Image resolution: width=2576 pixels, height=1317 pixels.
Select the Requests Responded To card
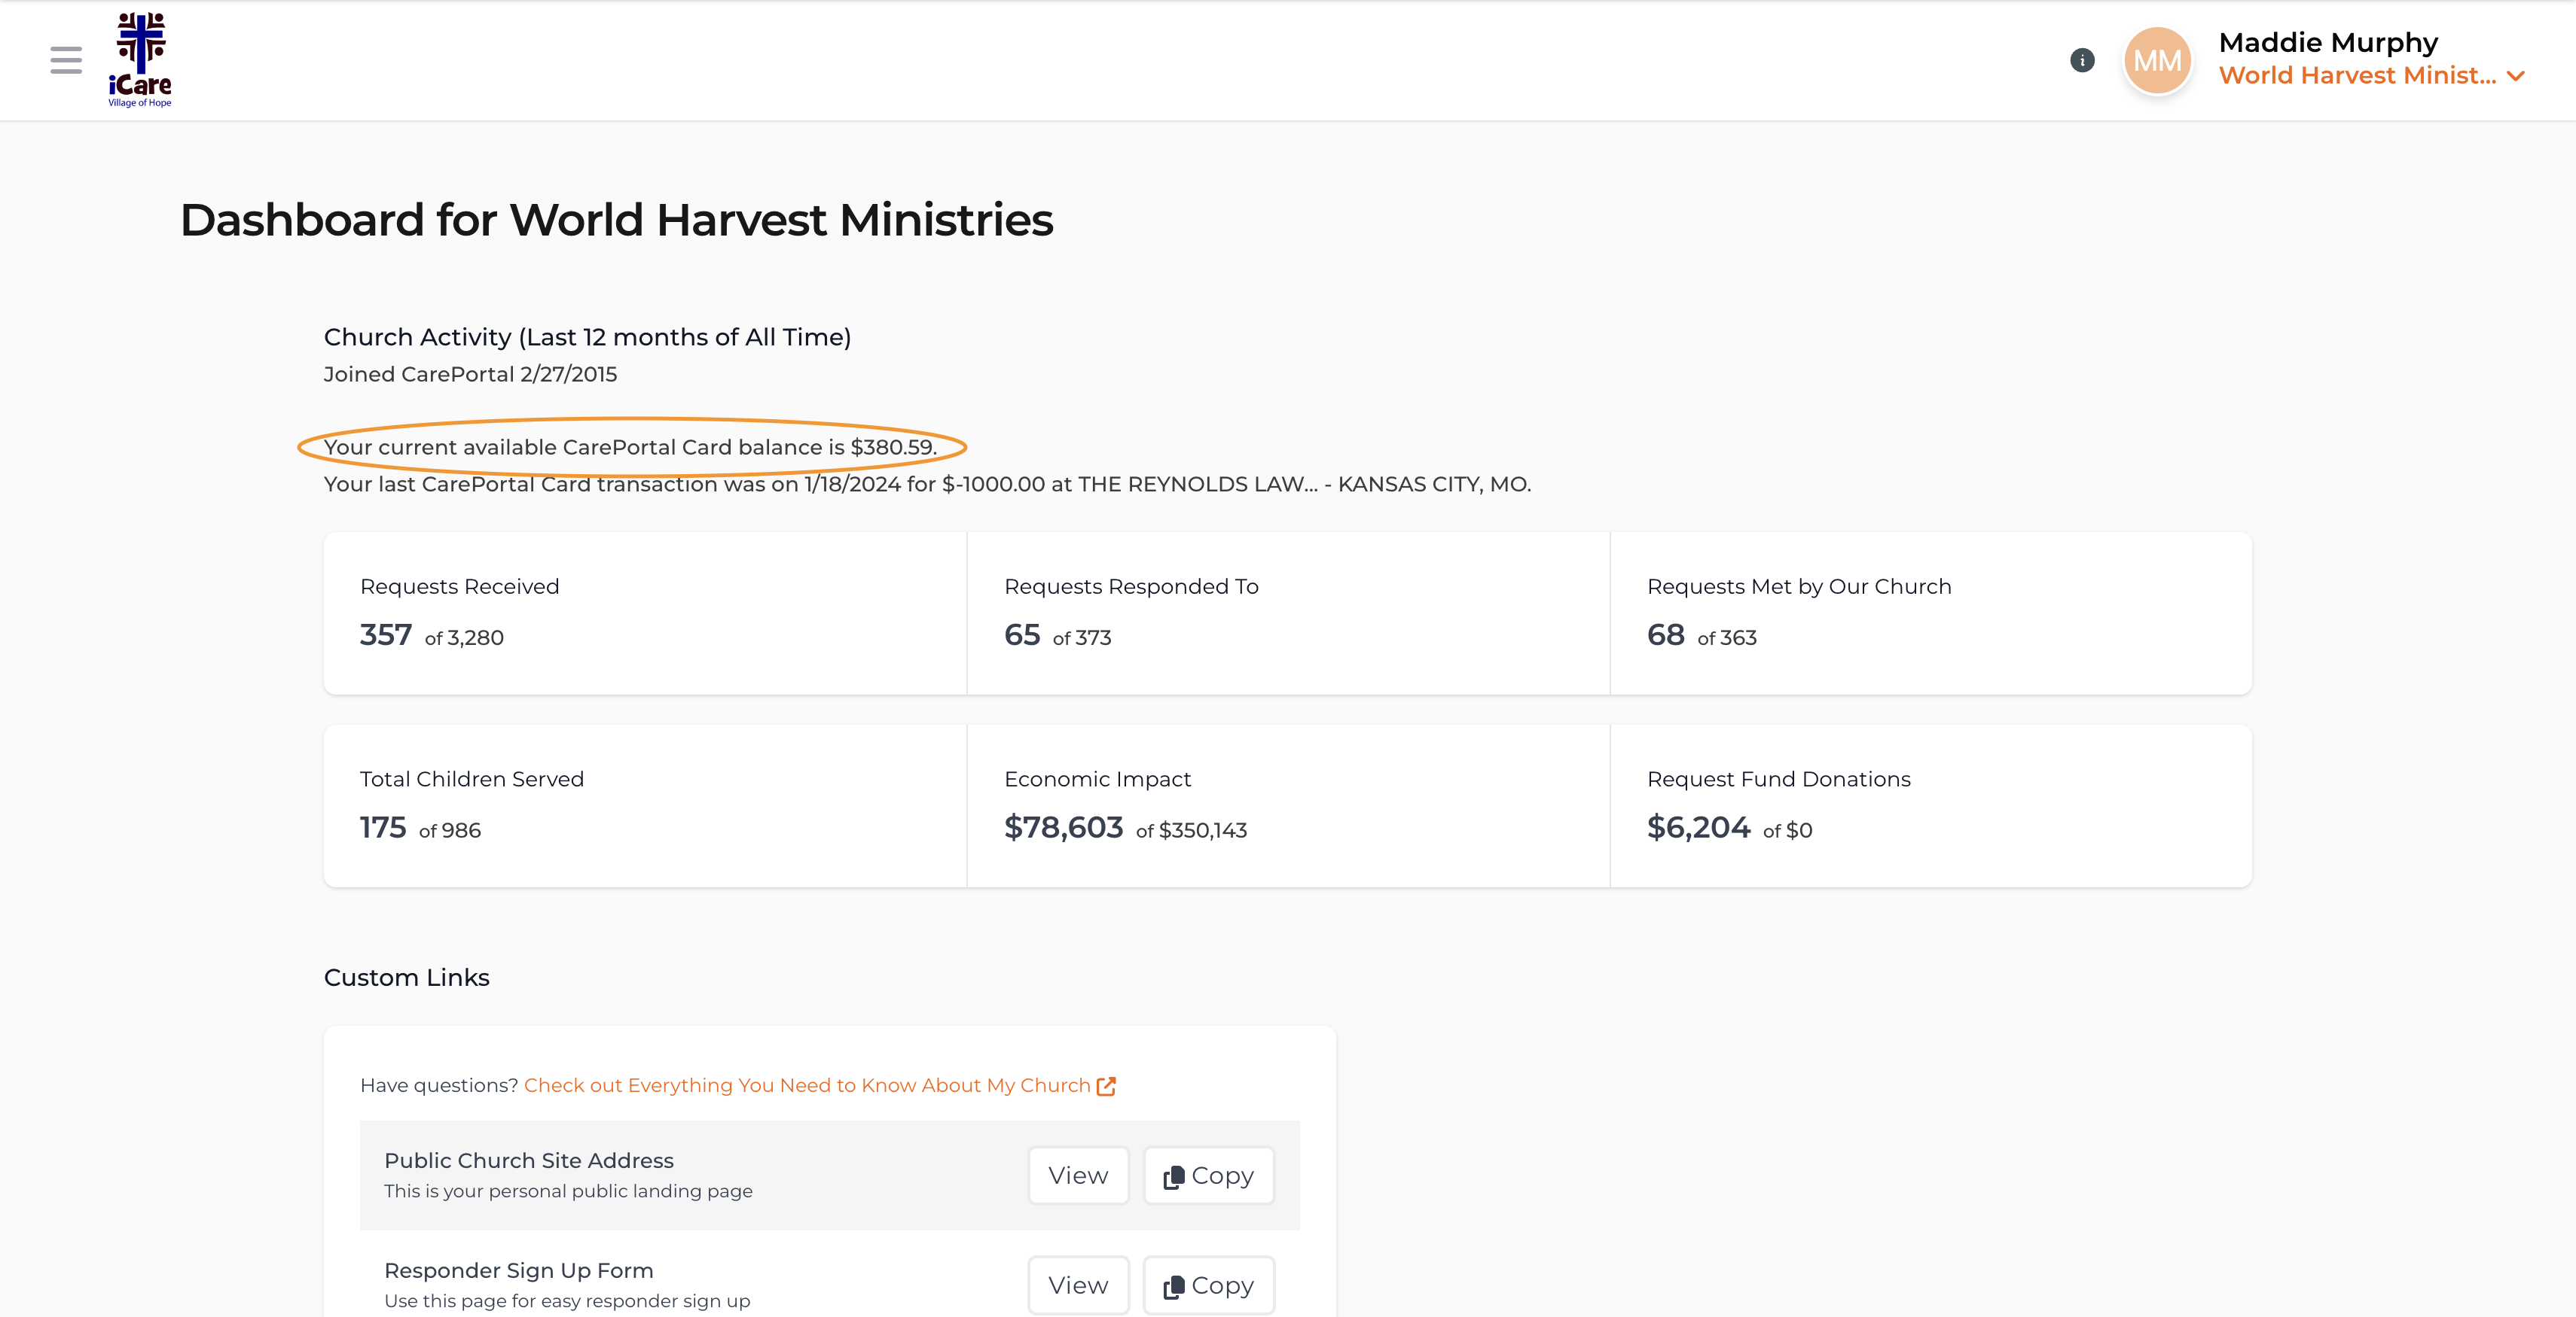coord(1288,613)
